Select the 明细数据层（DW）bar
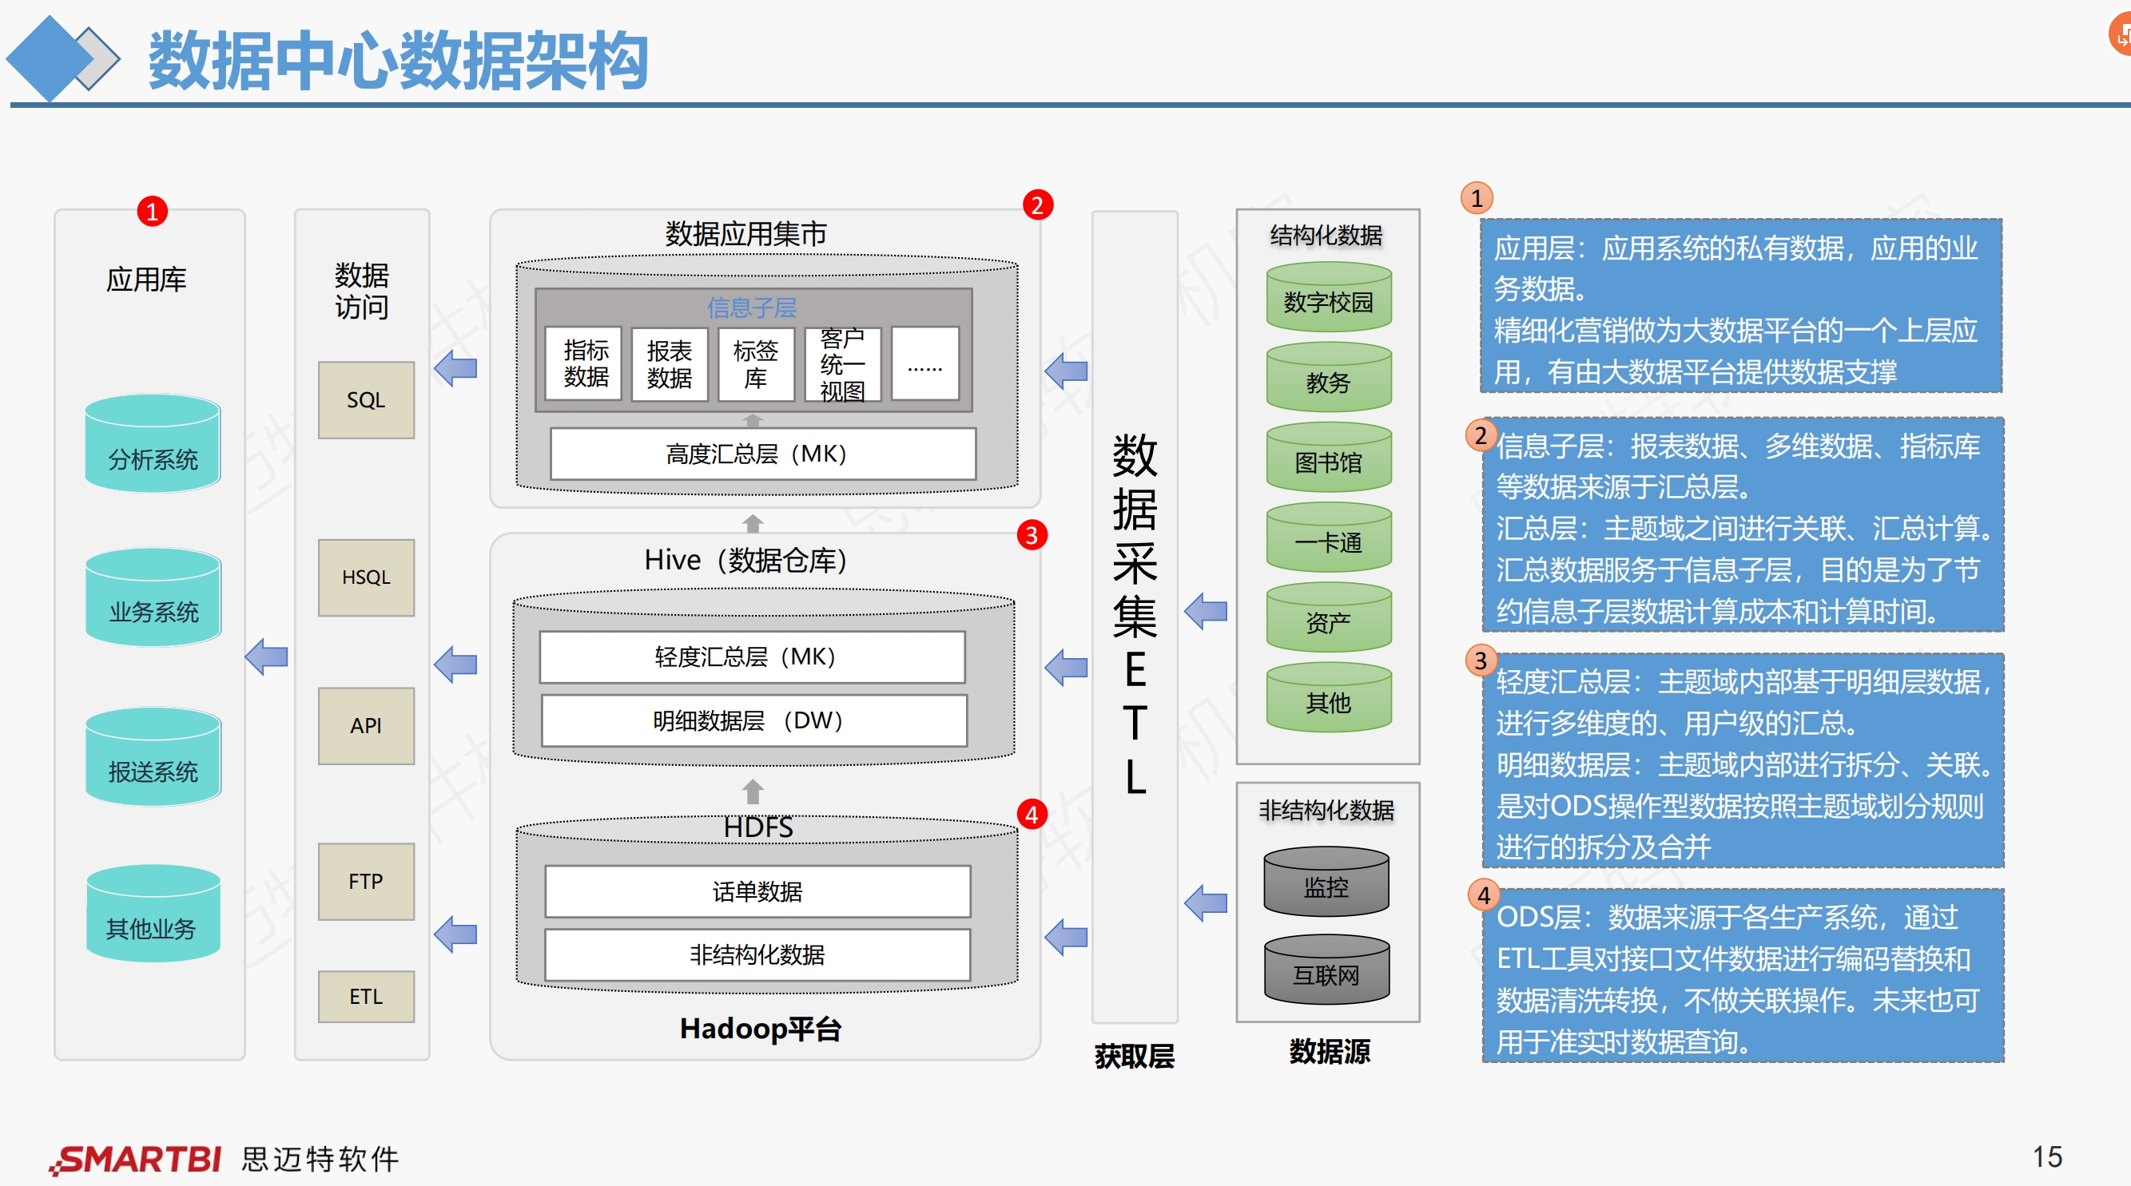The image size is (2131, 1186). pos(753,720)
